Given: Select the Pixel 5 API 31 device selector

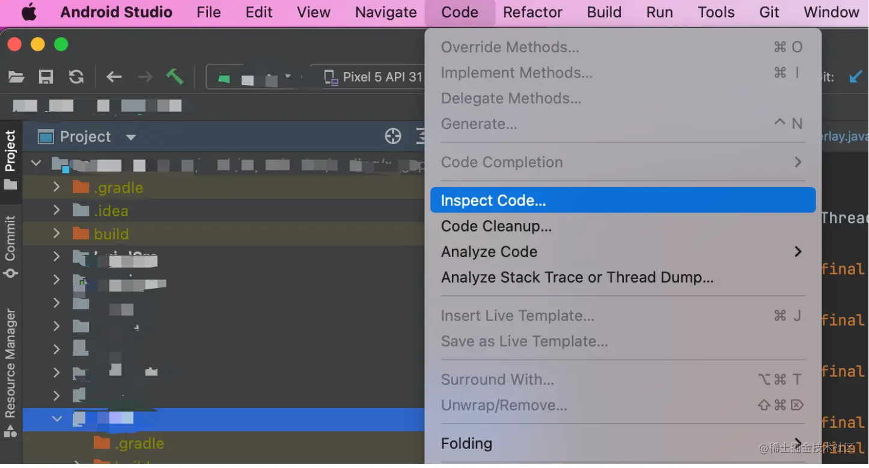Looking at the screenshot, I should coord(374,77).
